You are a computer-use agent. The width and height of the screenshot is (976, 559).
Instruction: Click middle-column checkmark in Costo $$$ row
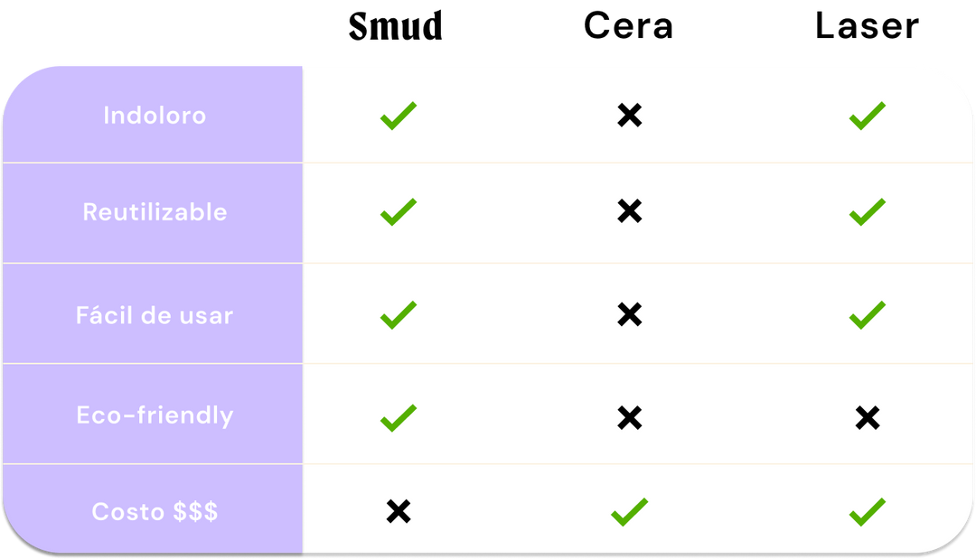tap(629, 512)
